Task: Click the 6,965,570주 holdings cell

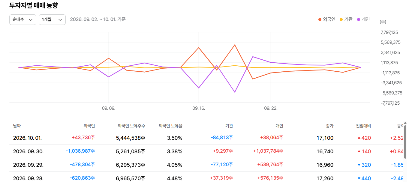Action: 131,178
